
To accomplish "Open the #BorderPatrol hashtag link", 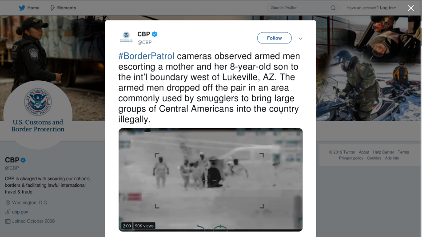I will [x=146, y=56].
